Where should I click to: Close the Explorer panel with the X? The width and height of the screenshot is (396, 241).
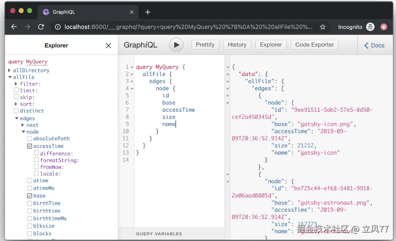108,46
